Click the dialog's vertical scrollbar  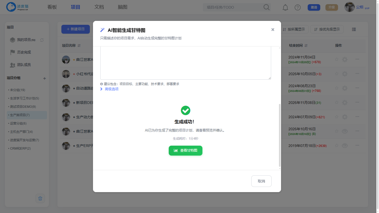[280, 135]
